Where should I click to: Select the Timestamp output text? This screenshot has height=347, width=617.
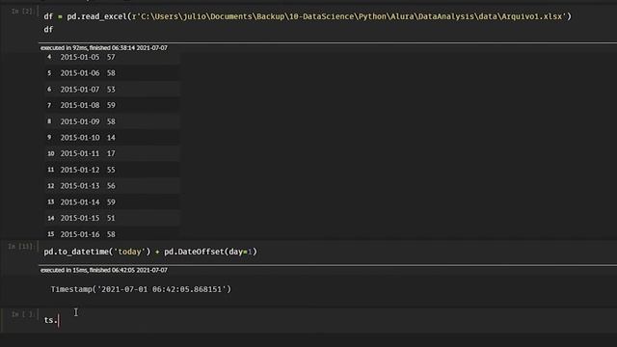click(x=141, y=289)
